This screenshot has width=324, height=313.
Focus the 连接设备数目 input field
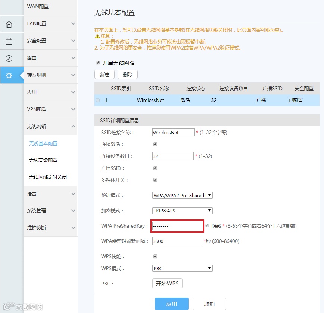[x=173, y=156]
